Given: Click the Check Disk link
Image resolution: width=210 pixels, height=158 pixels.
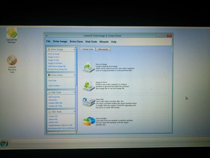Looking at the screenshot, I should click(x=52, y=100).
